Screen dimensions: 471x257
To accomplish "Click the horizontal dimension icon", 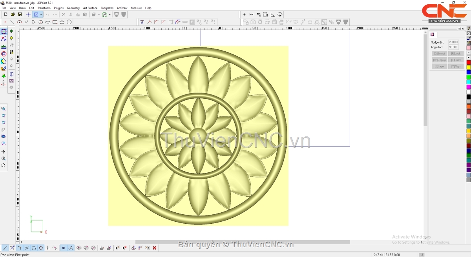I will click(251, 14).
